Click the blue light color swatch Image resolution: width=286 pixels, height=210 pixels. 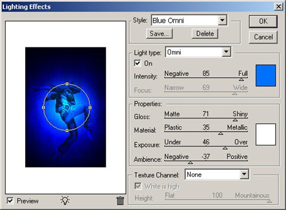click(265, 76)
